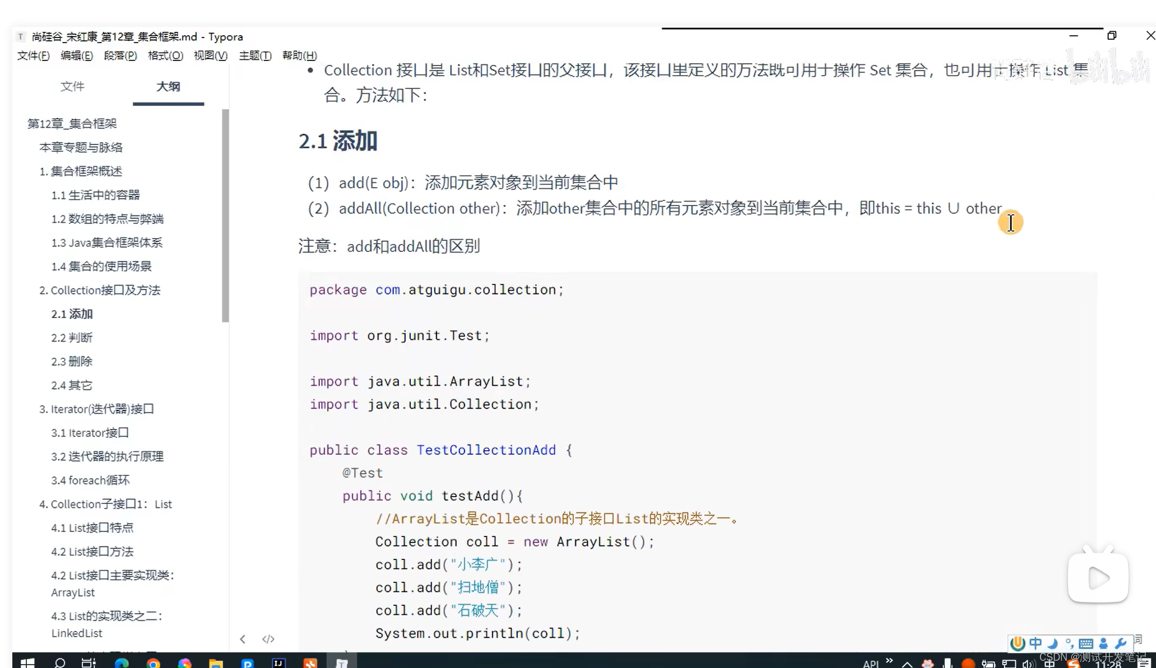Select outline item 2.3 删除
Image resolution: width=1156 pixels, height=668 pixels.
(72, 362)
